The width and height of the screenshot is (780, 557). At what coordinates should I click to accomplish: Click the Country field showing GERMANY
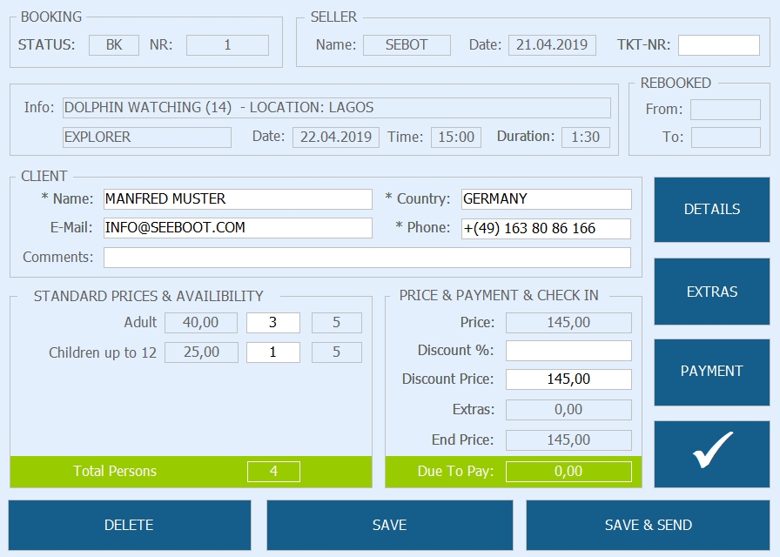point(546,199)
